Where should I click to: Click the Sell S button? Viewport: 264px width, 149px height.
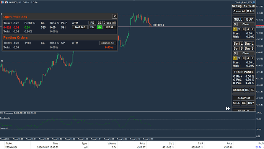point(238,49)
